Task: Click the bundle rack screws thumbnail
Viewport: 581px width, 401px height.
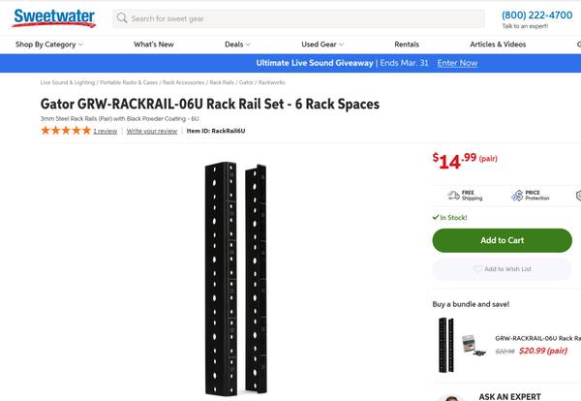Action: tap(471, 345)
